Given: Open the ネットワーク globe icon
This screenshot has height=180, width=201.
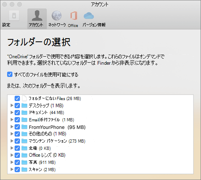Looking at the screenshot, I should pyautogui.click(x=57, y=16).
